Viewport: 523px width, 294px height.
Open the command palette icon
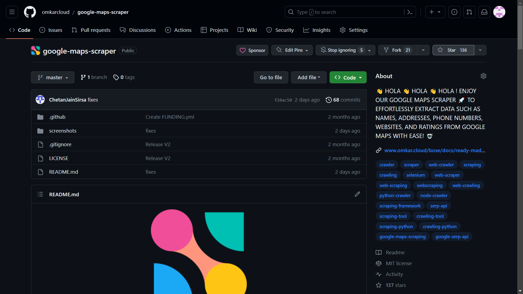(x=410, y=12)
